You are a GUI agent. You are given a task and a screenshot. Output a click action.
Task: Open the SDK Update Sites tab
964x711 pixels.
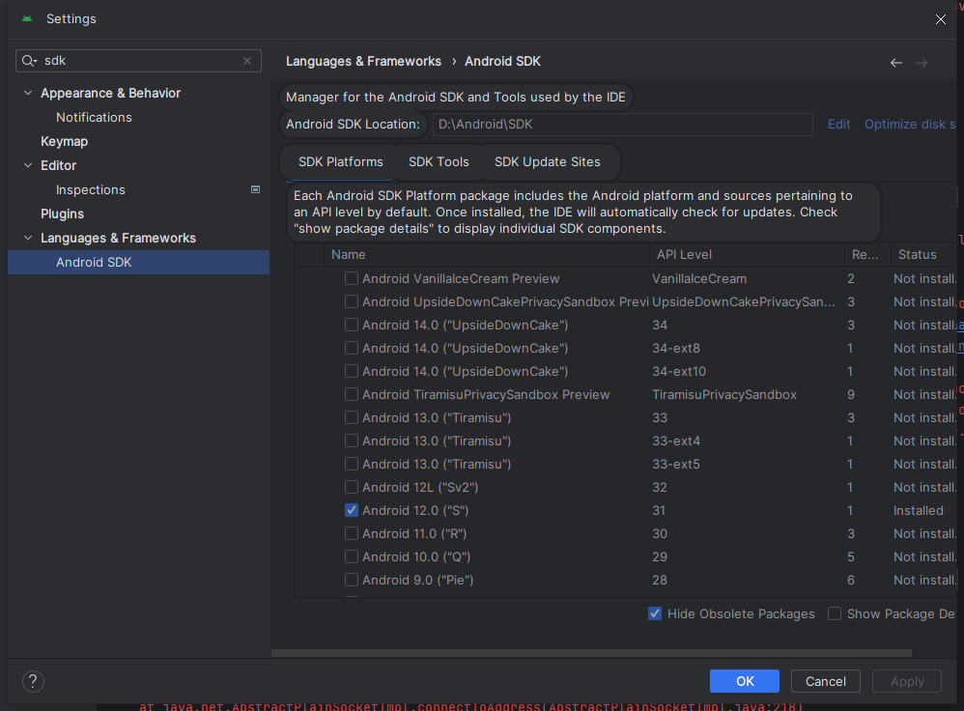click(x=547, y=161)
